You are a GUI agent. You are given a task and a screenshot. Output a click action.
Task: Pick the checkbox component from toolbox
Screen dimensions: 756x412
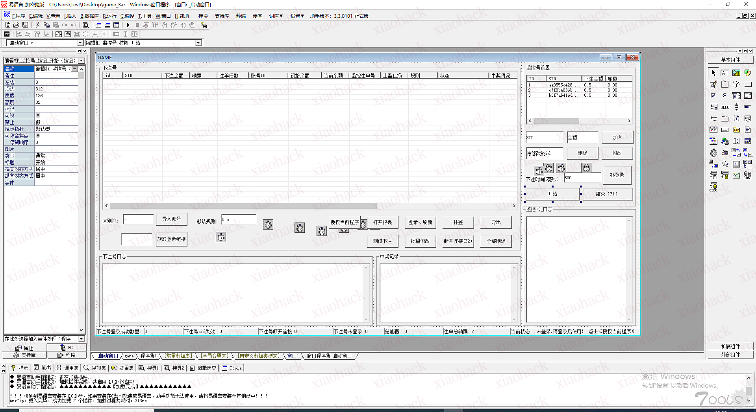coord(713,96)
